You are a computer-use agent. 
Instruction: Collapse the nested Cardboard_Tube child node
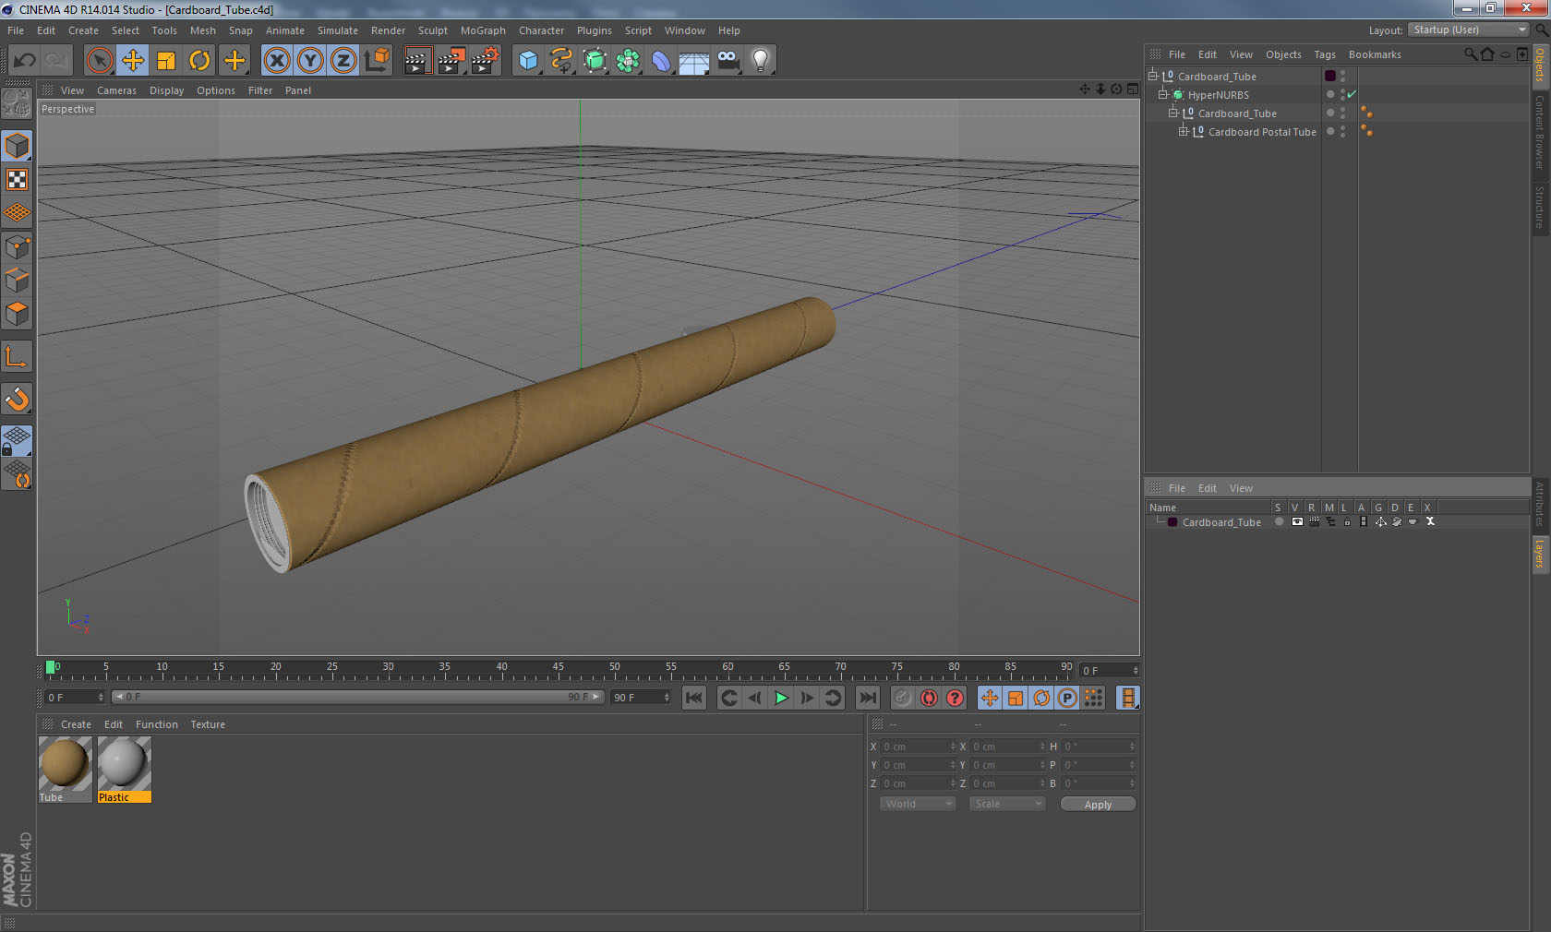tap(1173, 113)
